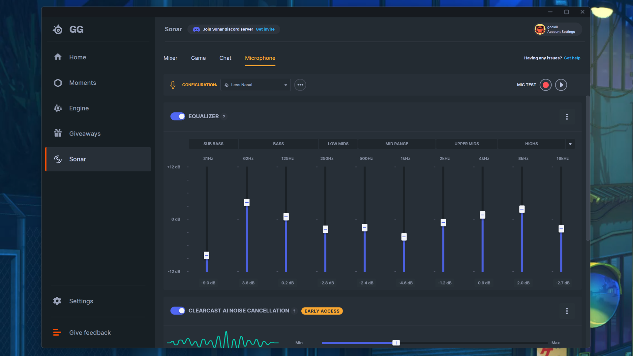Open the Equalizer three-dot menu

567,117
